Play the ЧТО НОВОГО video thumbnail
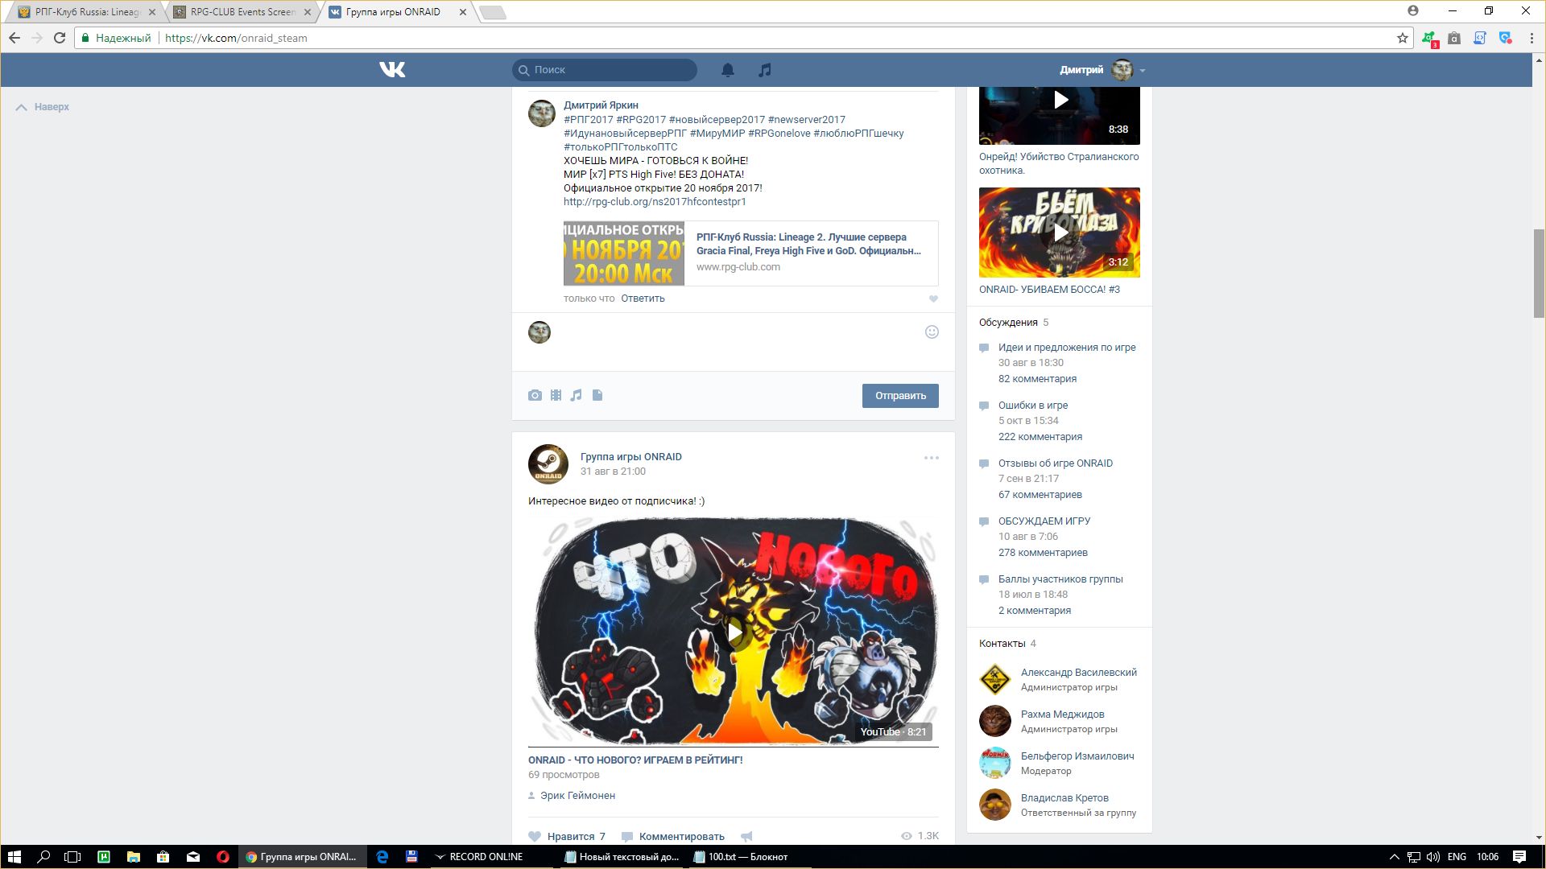 pyautogui.click(x=734, y=632)
